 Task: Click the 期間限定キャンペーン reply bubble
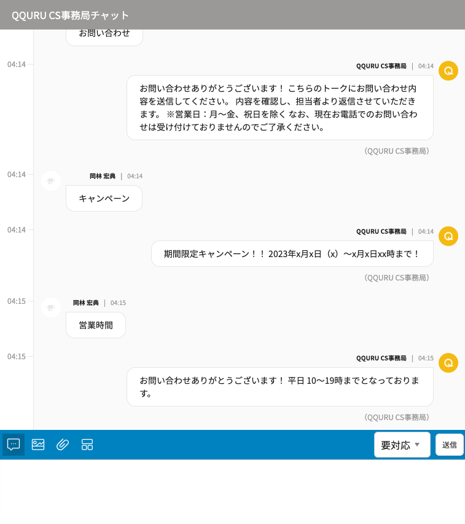(292, 253)
